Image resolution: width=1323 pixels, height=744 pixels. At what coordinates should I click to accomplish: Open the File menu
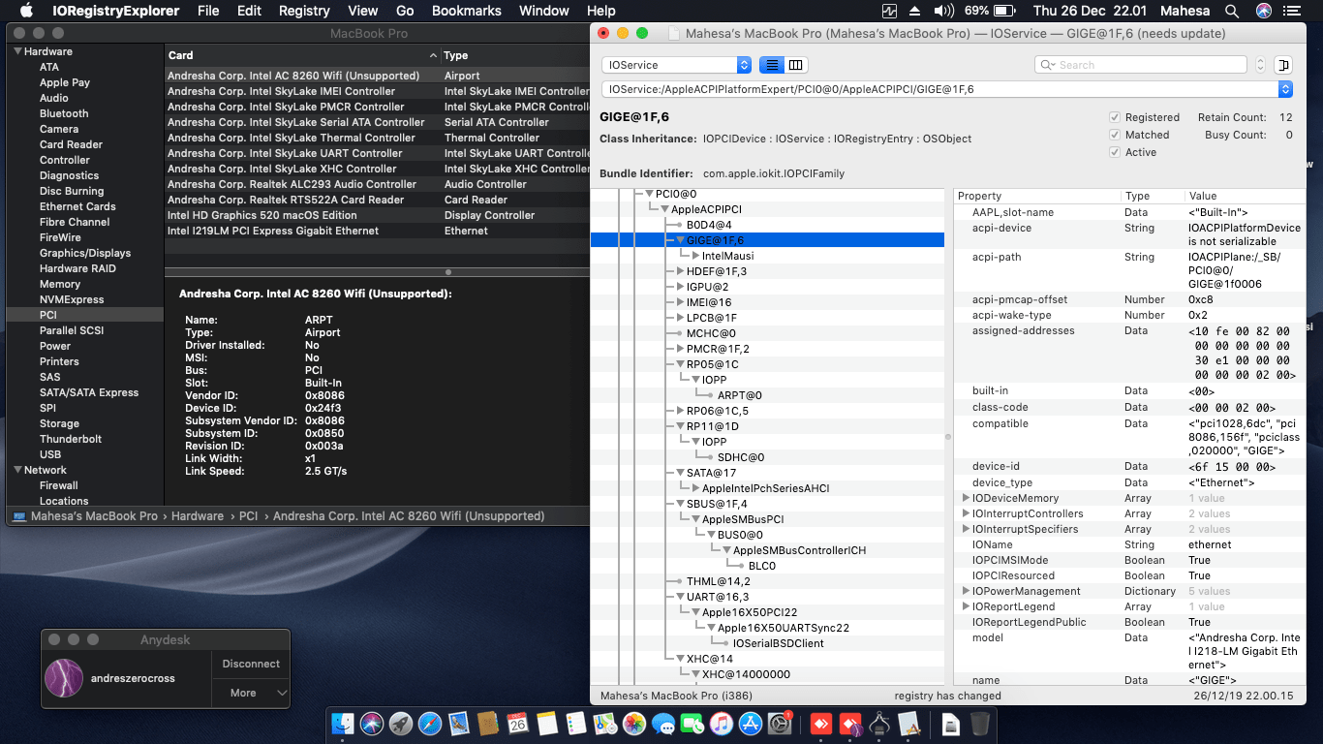[208, 11]
